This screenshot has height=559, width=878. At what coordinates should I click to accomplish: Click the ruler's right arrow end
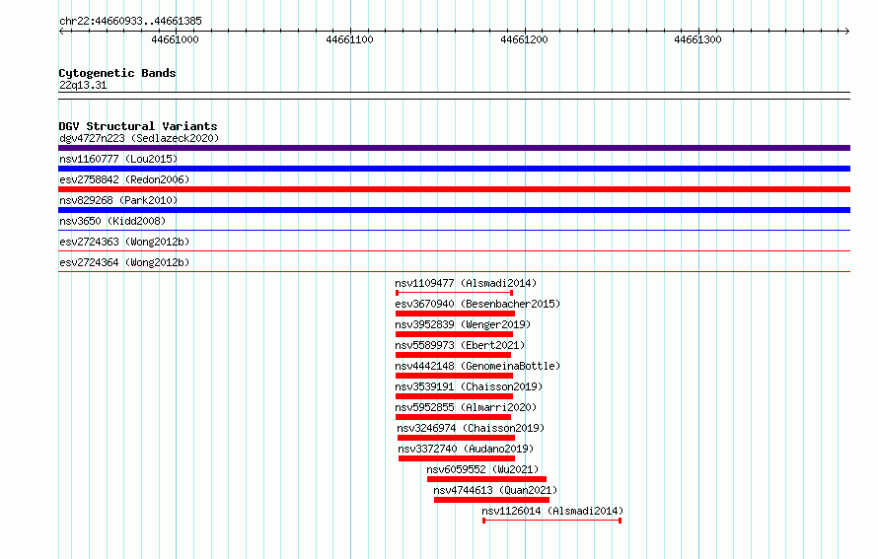(x=847, y=31)
